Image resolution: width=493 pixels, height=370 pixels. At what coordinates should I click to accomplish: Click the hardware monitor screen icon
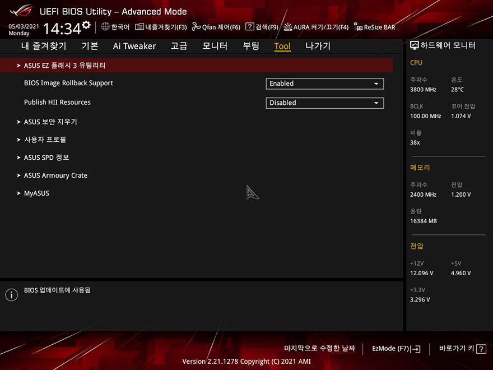pos(415,45)
